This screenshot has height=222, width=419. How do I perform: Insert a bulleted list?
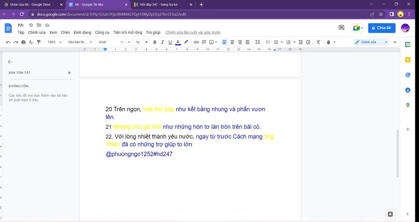[276, 42]
